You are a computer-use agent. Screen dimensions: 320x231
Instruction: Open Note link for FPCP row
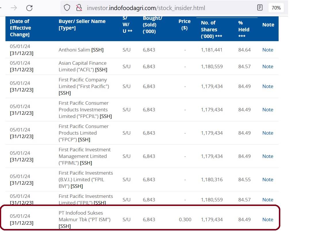pos(267,133)
